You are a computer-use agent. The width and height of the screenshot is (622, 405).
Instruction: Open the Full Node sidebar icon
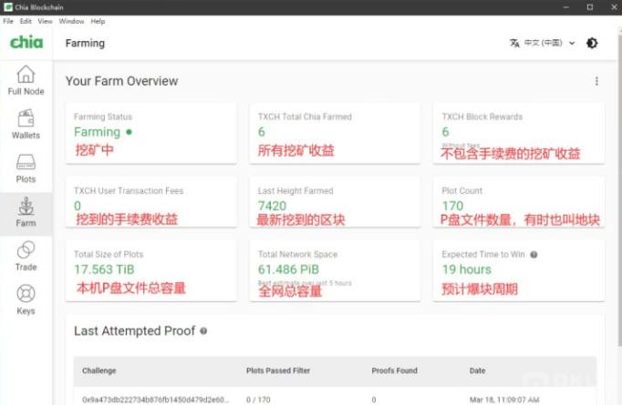(26, 80)
